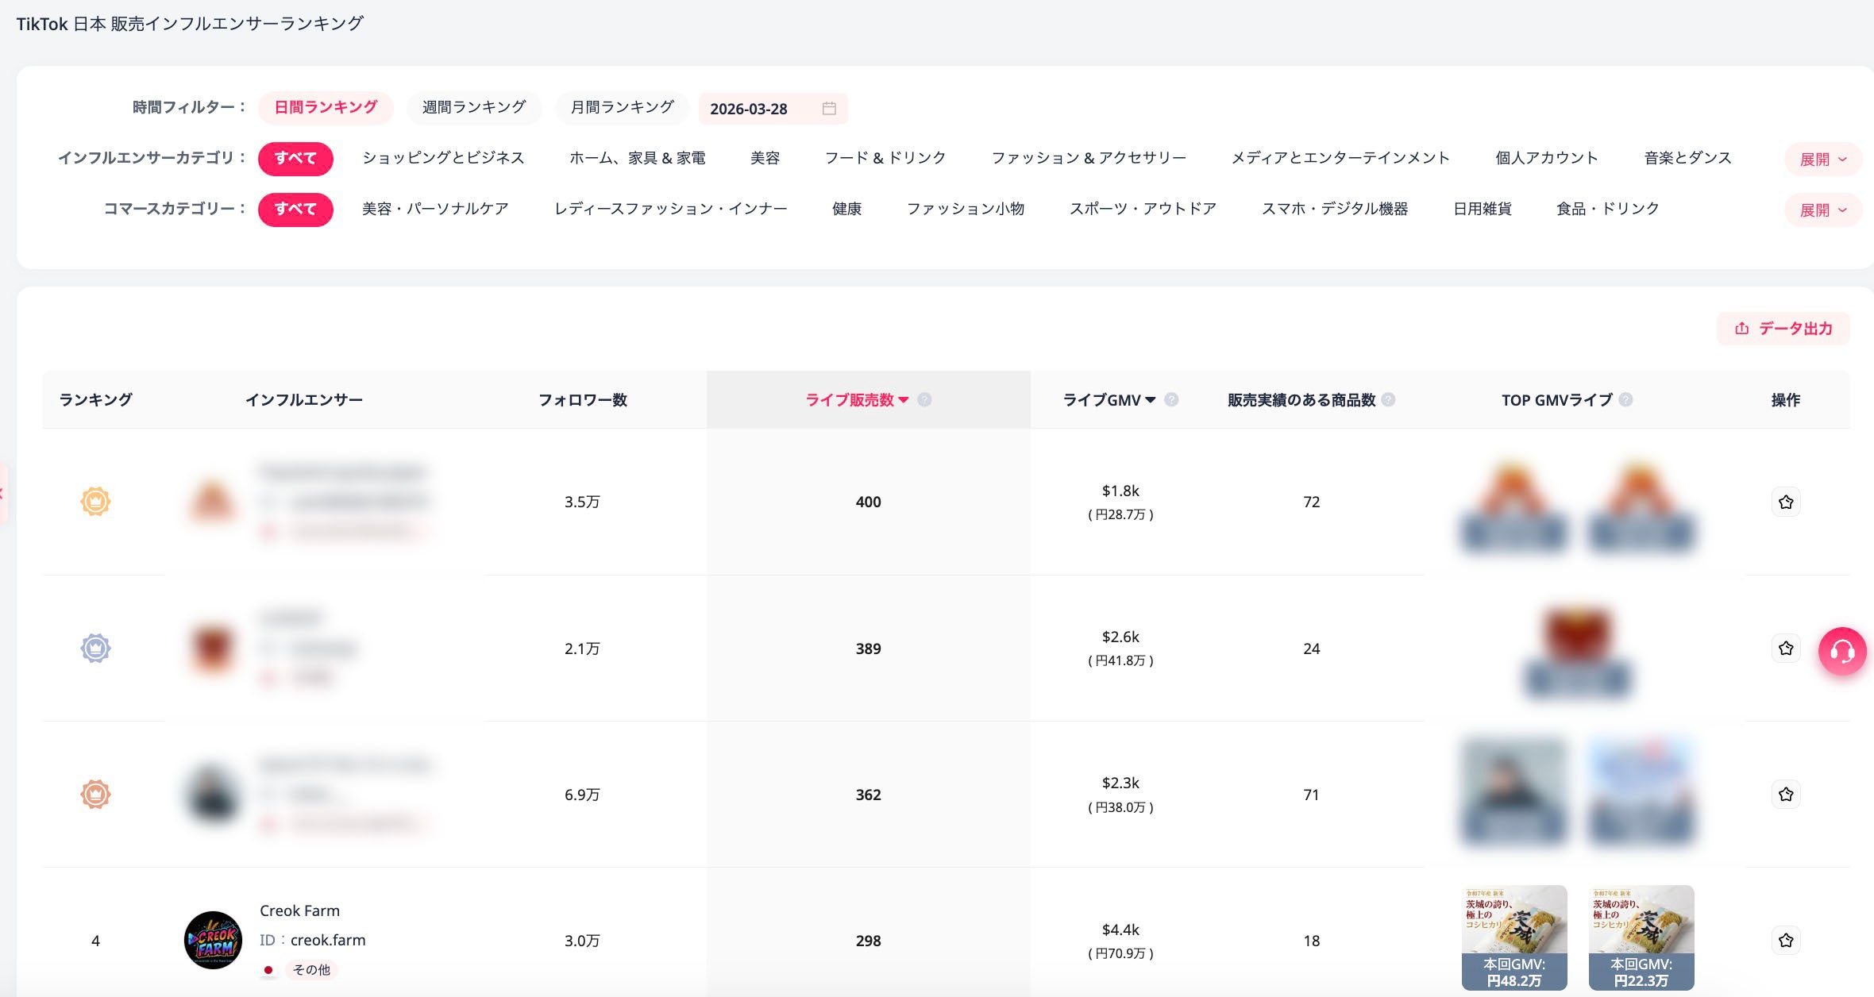The image size is (1874, 997).
Task: Click the star icon in the Creok Farm row
Action: (1785, 941)
